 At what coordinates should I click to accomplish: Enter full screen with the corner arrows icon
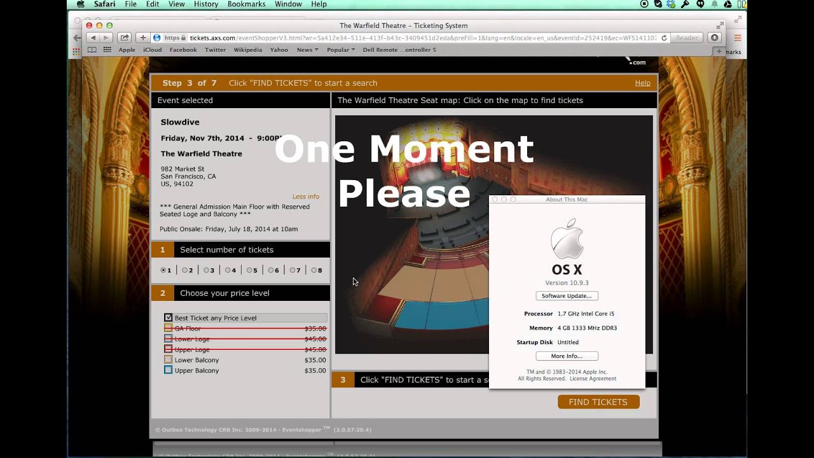(720, 25)
